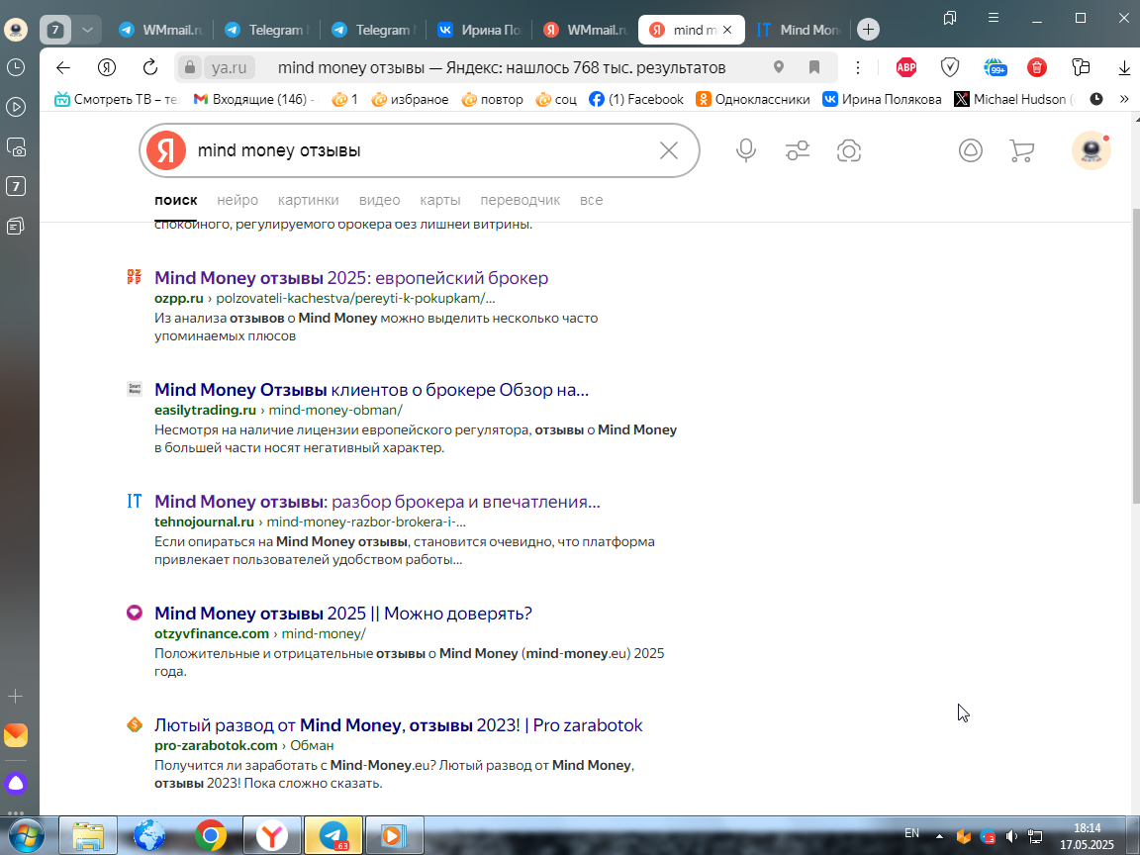The width and height of the screenshot is (1140, 855).
Task: Expand the tab group dropdown chevron
Action: (87, 30)
